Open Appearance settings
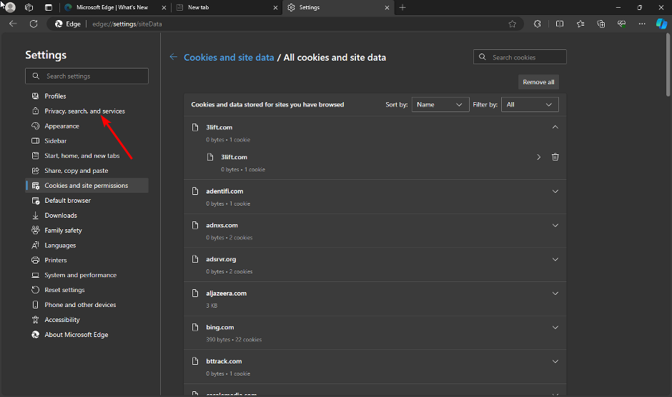 pyautogui.click(x=87, y=126)
